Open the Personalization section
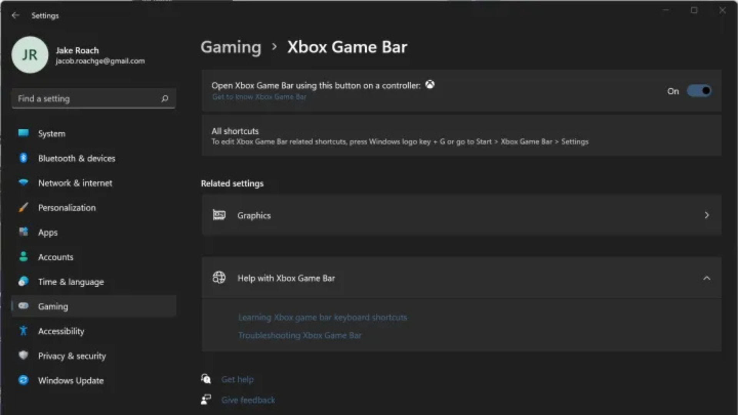Image resolution: width=738 pixels, height=415 pixels. pyautogui.click(x=67, y=208)
